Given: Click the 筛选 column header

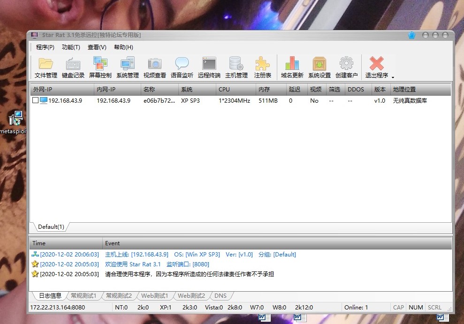Looking at the screenshot, I should (x=335, y=89).
